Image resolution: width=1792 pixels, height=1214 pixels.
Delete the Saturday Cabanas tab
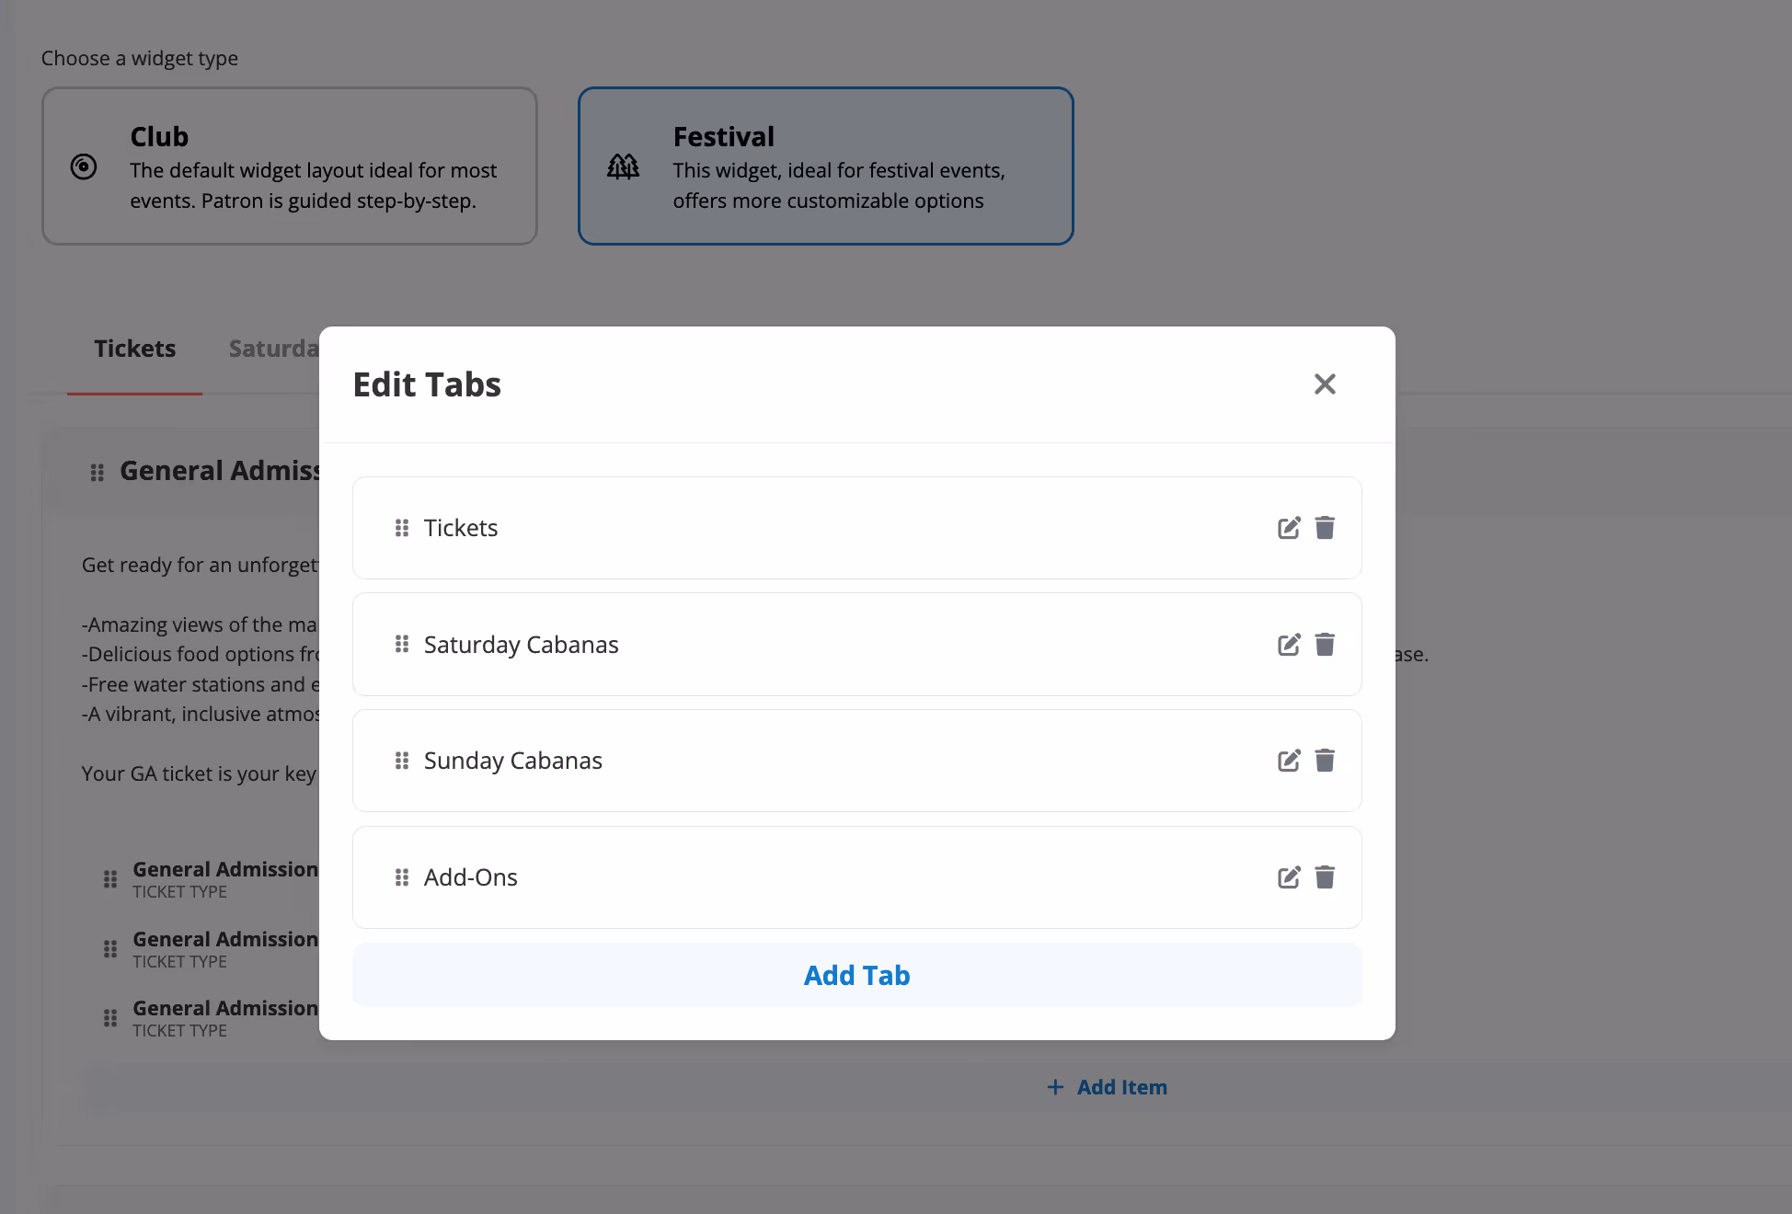pyautogui.click(x=1325, y=645)
